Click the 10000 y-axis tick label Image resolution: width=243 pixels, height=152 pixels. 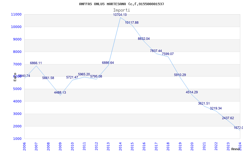point(16,27)
